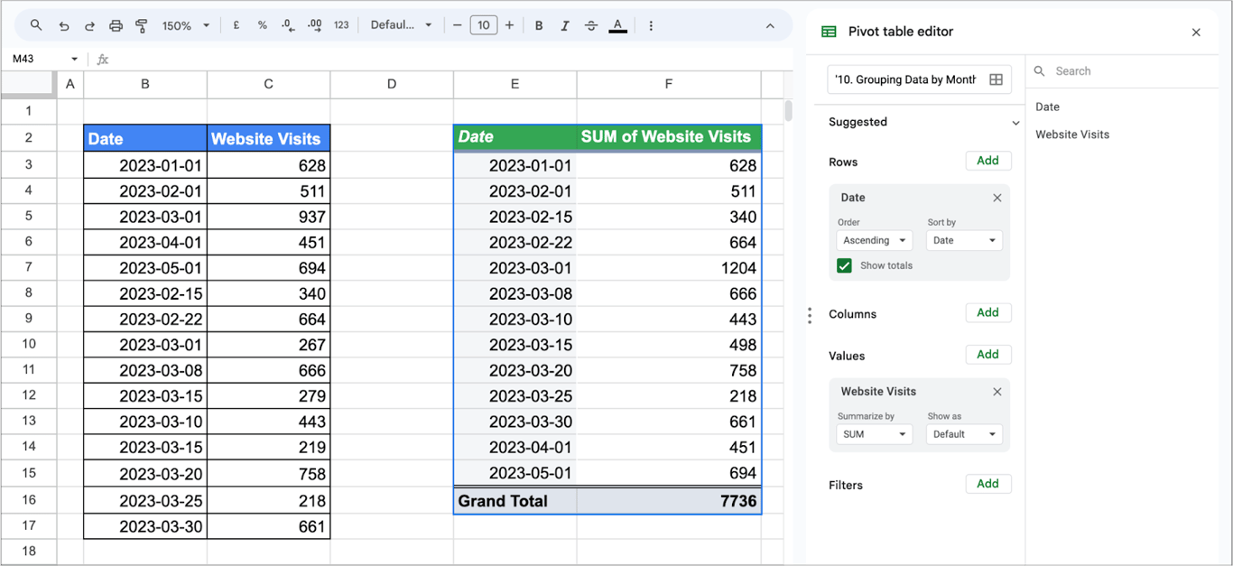Open the text color picker
1233x566 pixels.
point(617,25)
